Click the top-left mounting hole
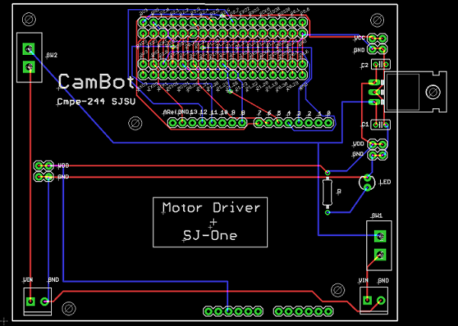The image size is (458, 326). (29, 20)
